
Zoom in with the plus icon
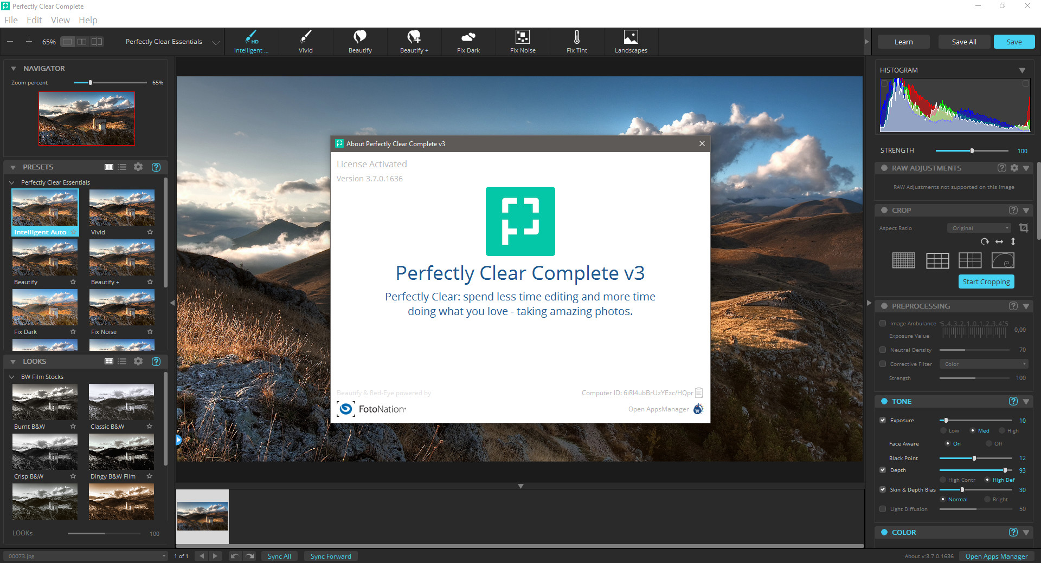click(29, 42)
